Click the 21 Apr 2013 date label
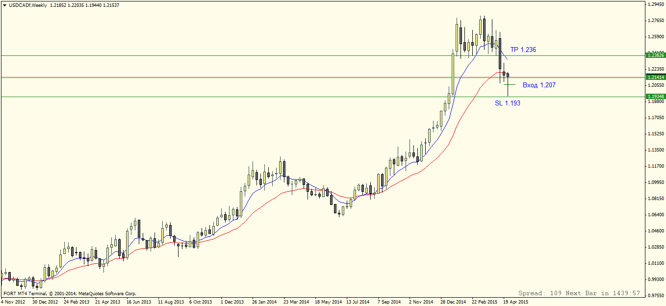This screenshot has width=666, height=306. tap(108, 302)
